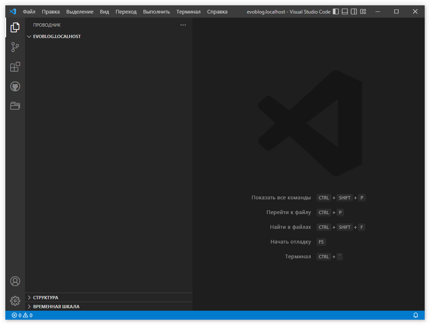
Task: Open the Терминал menu
Action: point(188,11)
